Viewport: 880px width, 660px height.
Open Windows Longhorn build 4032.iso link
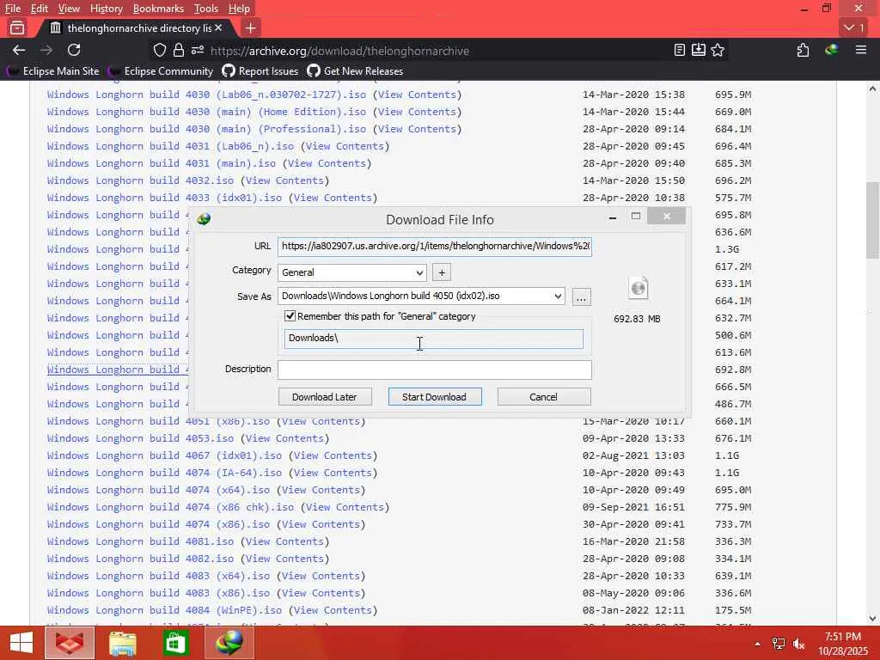(140, 180)
